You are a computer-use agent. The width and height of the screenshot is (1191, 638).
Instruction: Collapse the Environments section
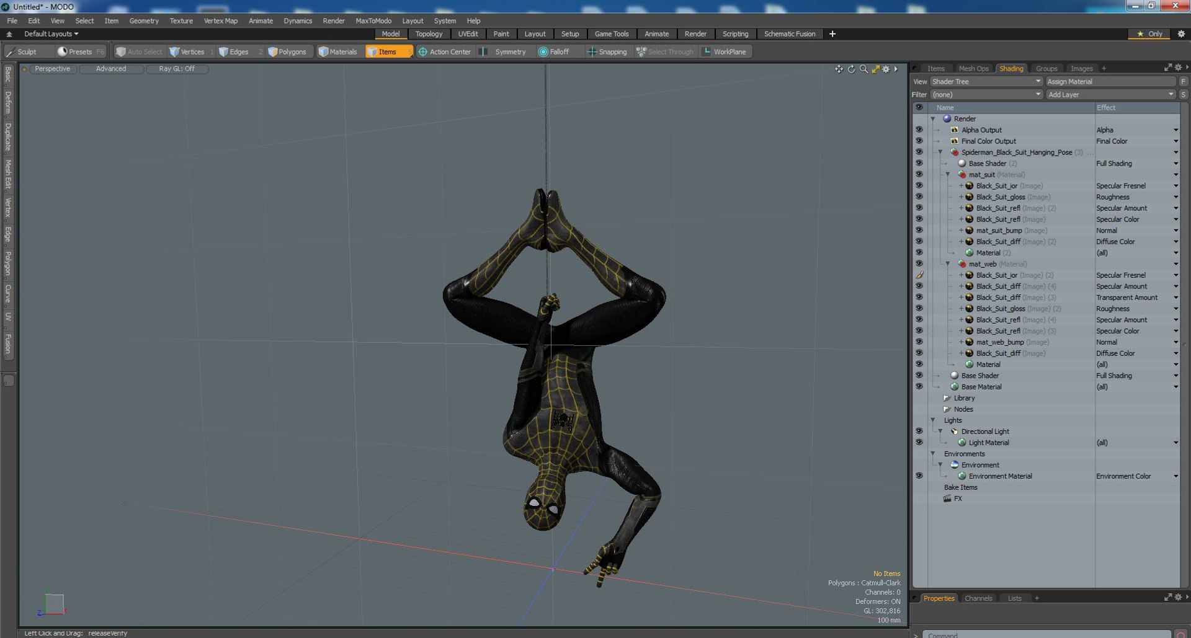click(x=932, y=453)
